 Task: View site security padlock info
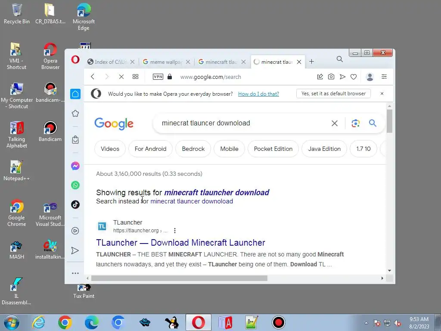pos(170,77)
